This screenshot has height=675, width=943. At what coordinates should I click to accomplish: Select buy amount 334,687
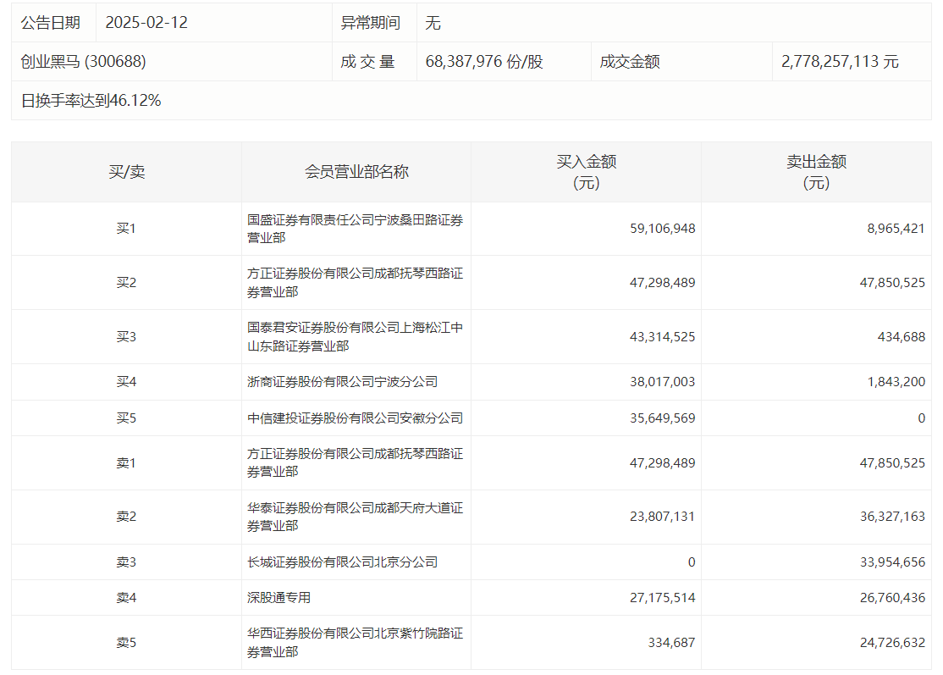671,643
